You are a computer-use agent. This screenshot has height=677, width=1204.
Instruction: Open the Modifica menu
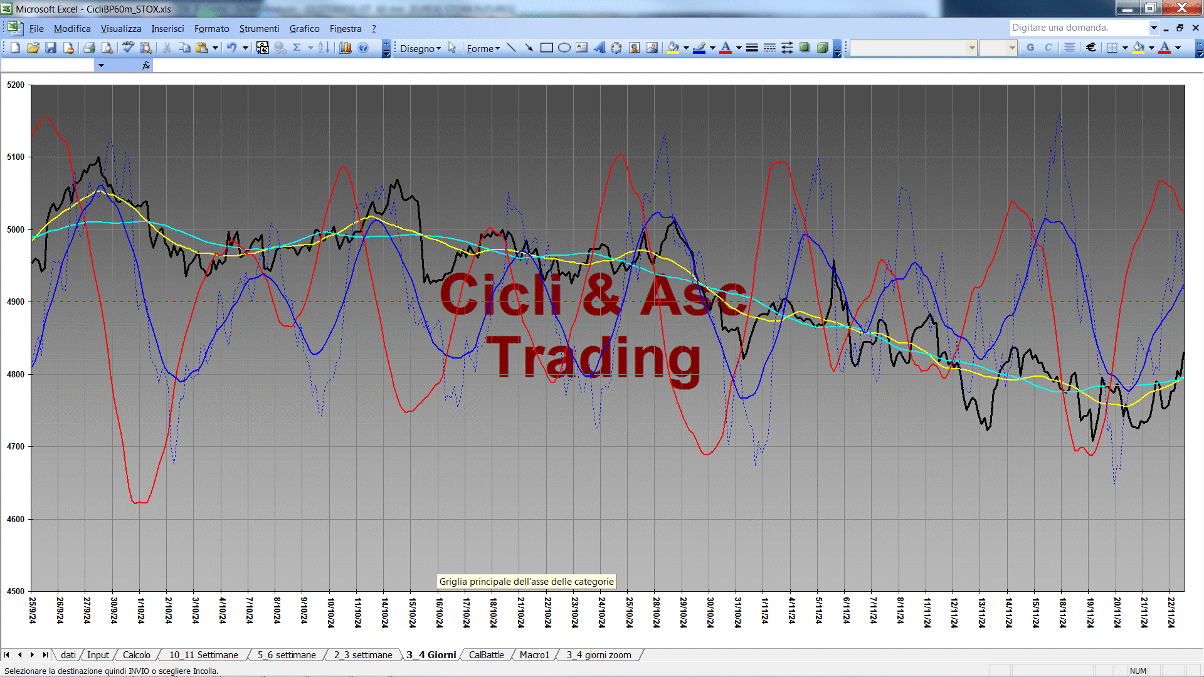[x=72, y=29]
